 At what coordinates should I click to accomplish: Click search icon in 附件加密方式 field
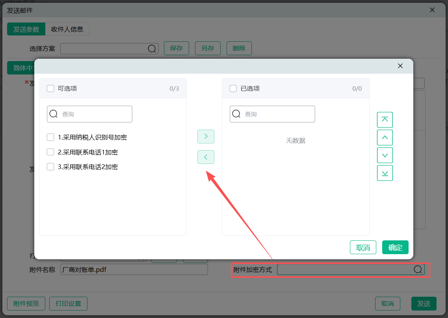pos(418,270)
